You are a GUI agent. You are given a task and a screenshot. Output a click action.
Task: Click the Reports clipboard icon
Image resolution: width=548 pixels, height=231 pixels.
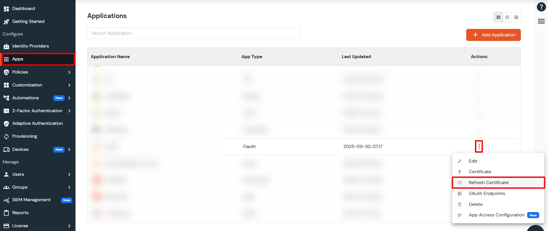point(6,213)
